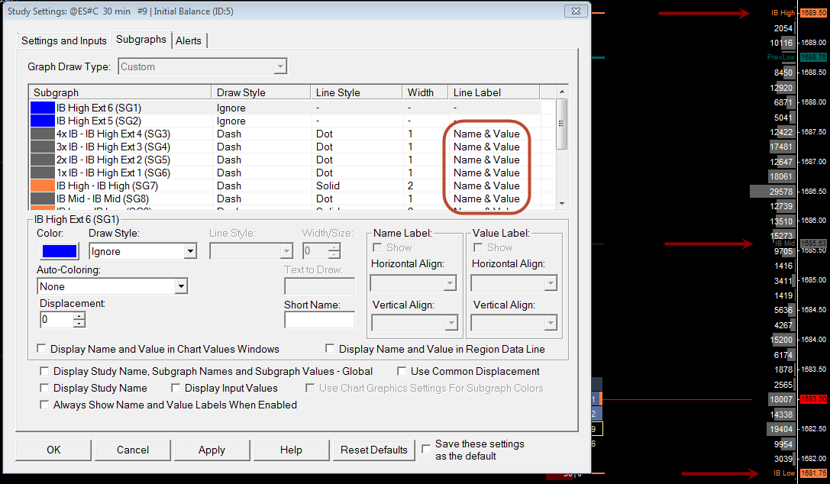Viewport: 830px width, 484px height.
Task: Increase Displacement with up spinner
Action: (79, 316)
